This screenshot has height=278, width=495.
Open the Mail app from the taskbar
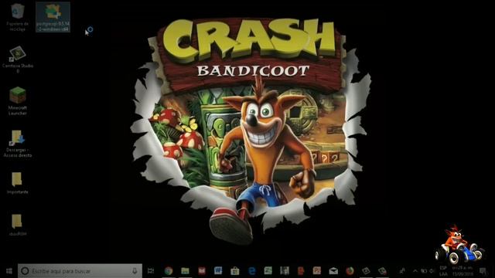(x=333, y=271)
